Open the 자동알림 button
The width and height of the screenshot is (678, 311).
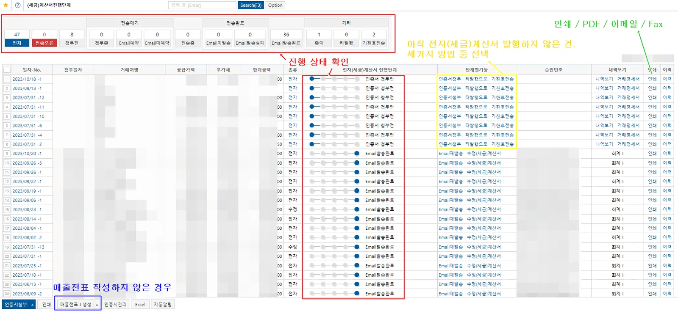pos(163,305)
